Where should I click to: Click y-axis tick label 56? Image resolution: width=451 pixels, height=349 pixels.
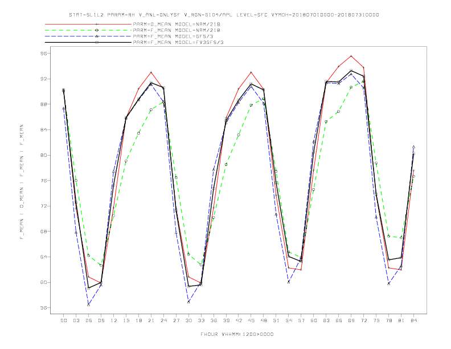coord(44,307)
